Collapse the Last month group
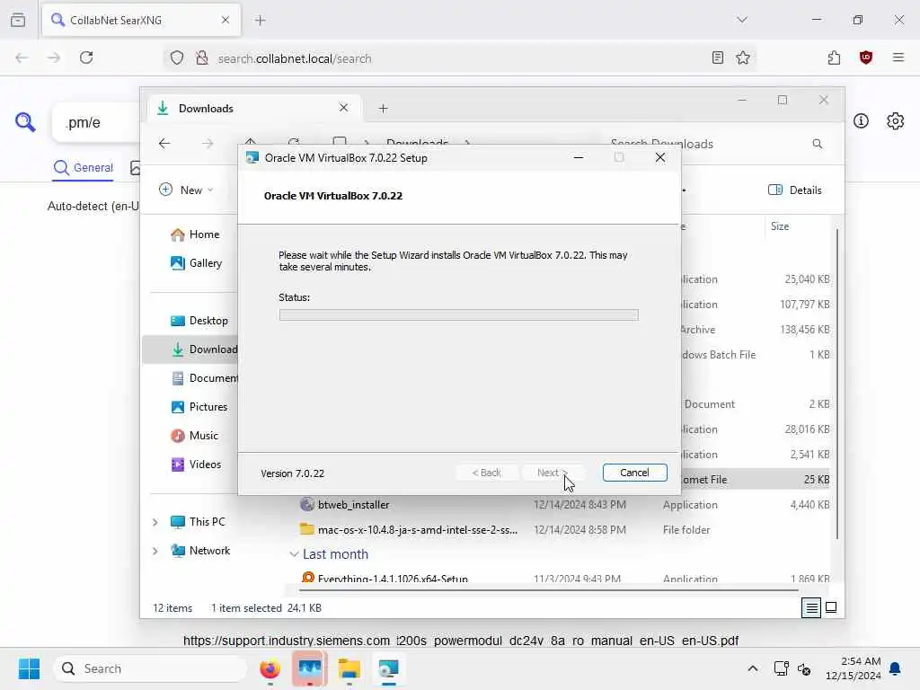This screenshot has height=690, width=920. [x=294, y=553]
